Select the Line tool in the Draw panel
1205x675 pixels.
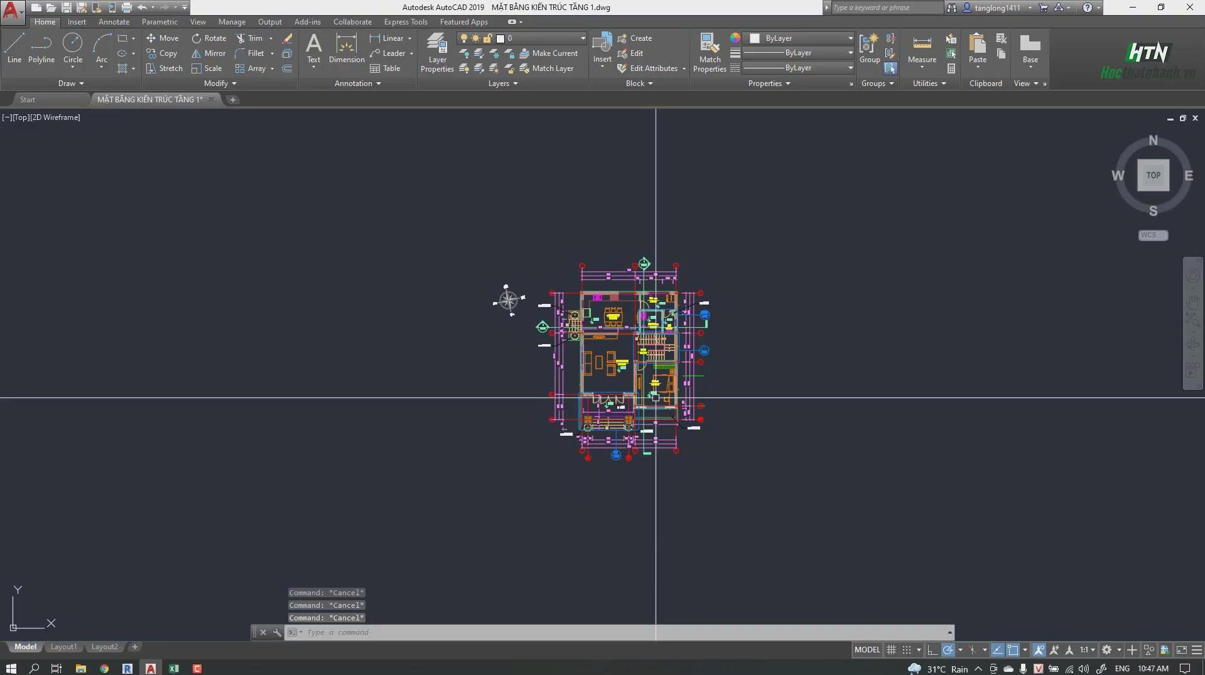14,47
